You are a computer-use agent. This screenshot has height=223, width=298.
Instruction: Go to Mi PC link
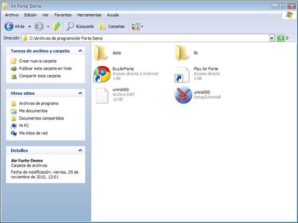click(24, 126)
